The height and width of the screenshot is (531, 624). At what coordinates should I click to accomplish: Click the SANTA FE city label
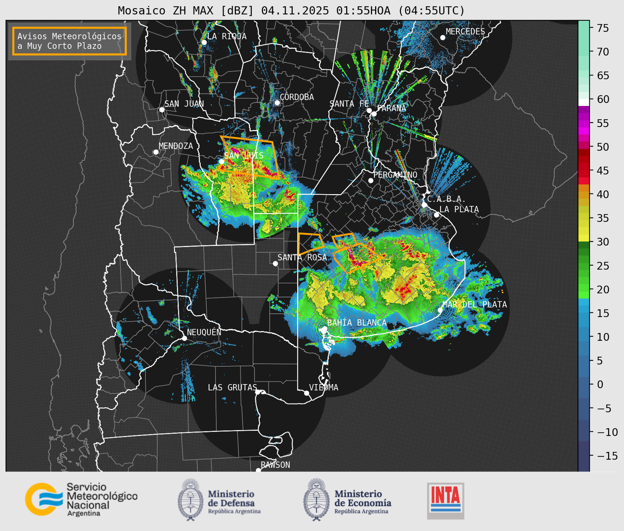click(349, 104)
